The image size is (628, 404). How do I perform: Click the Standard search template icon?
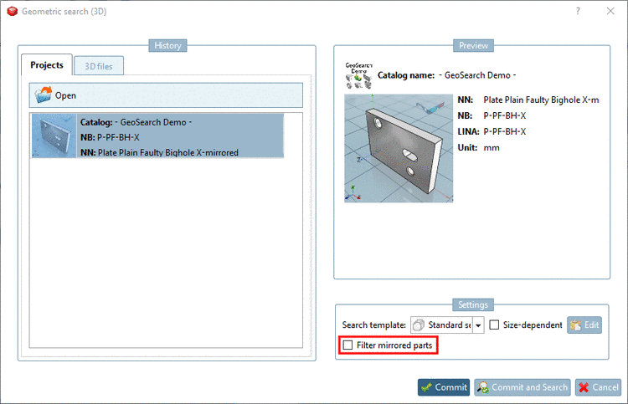pos(419,325)
